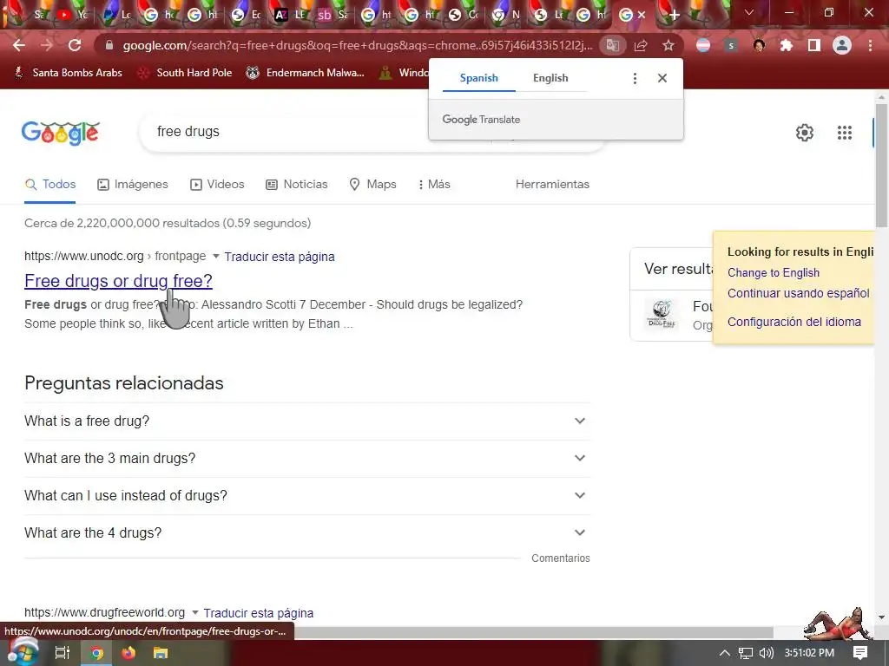Image resolution: width=889 pixels, height=666 pixels.
Task: Click the vertical page scrollbar thumb
Action: click(881, 166)
